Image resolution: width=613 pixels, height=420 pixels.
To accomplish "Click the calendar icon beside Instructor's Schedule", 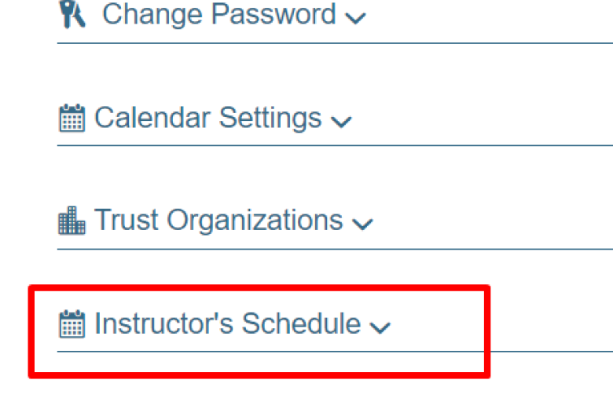I will coord(72,323).
